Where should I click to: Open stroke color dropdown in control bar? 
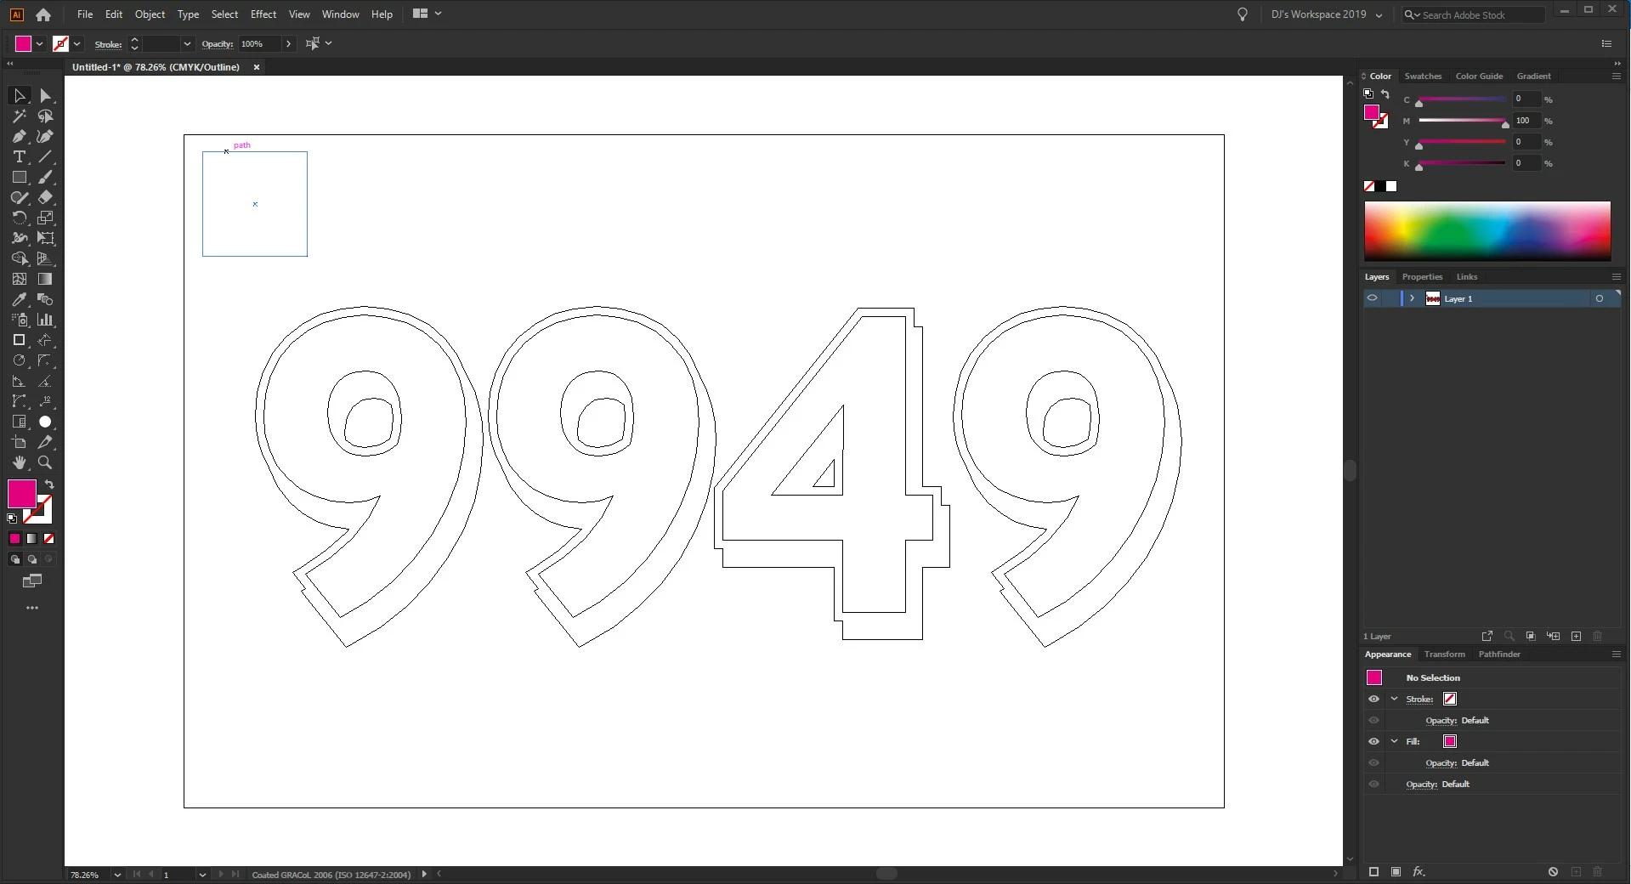coord(76,44)
